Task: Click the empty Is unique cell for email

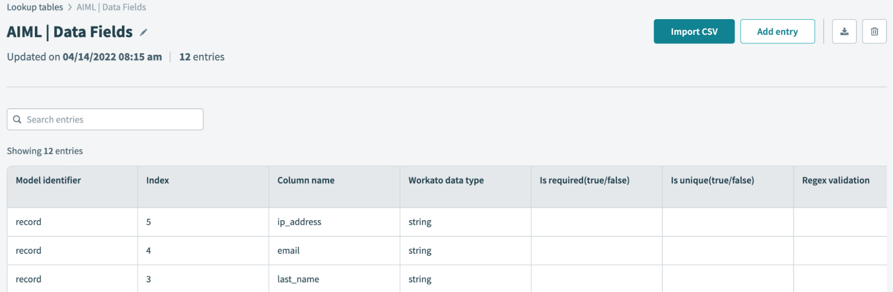Action: tap(728, 251)
